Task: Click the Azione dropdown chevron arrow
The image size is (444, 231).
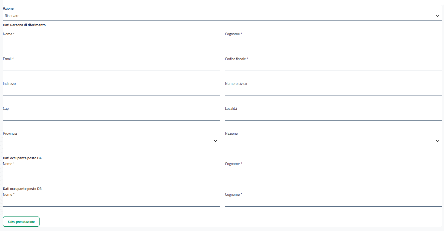Action: [x=437, y=16]
